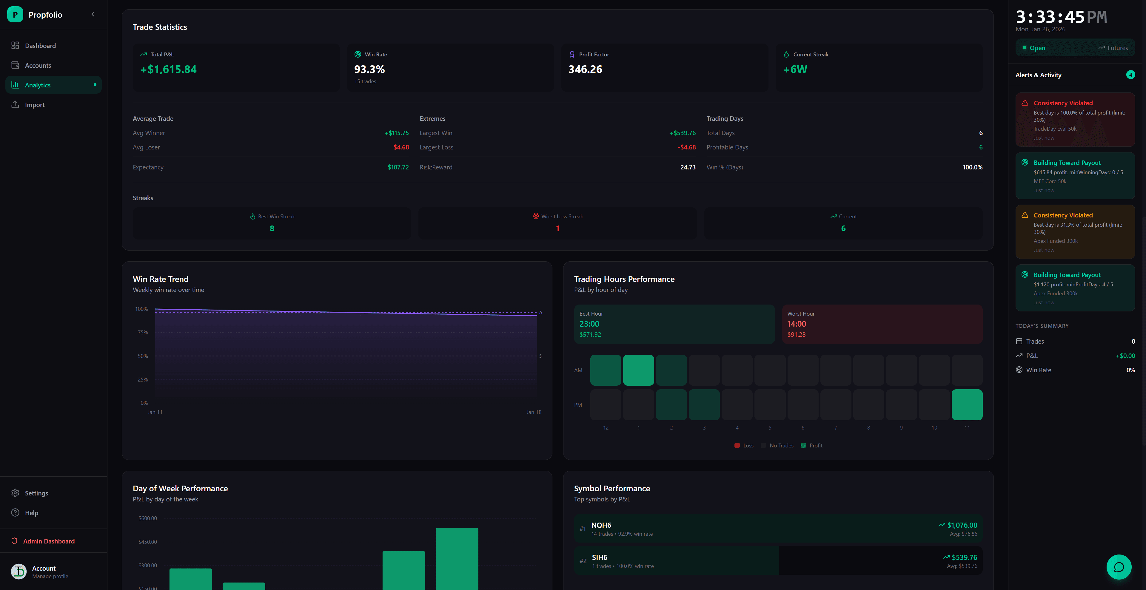This screenshot has height=590, width=1146.
Task: Toggle the Loss legend item
Action: [x=743, y=445]
